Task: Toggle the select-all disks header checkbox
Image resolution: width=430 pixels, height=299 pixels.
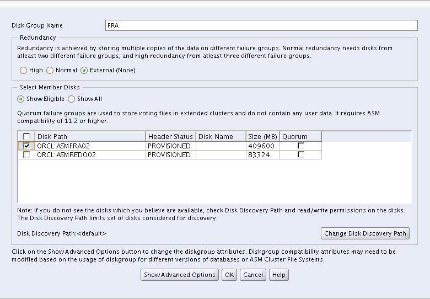Action: point(26,137)
